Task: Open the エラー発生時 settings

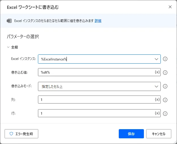Action: point(21,133)
